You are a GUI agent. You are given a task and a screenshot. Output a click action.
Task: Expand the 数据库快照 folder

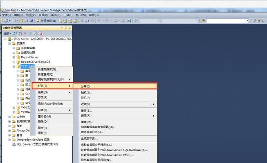click(14, 53)
